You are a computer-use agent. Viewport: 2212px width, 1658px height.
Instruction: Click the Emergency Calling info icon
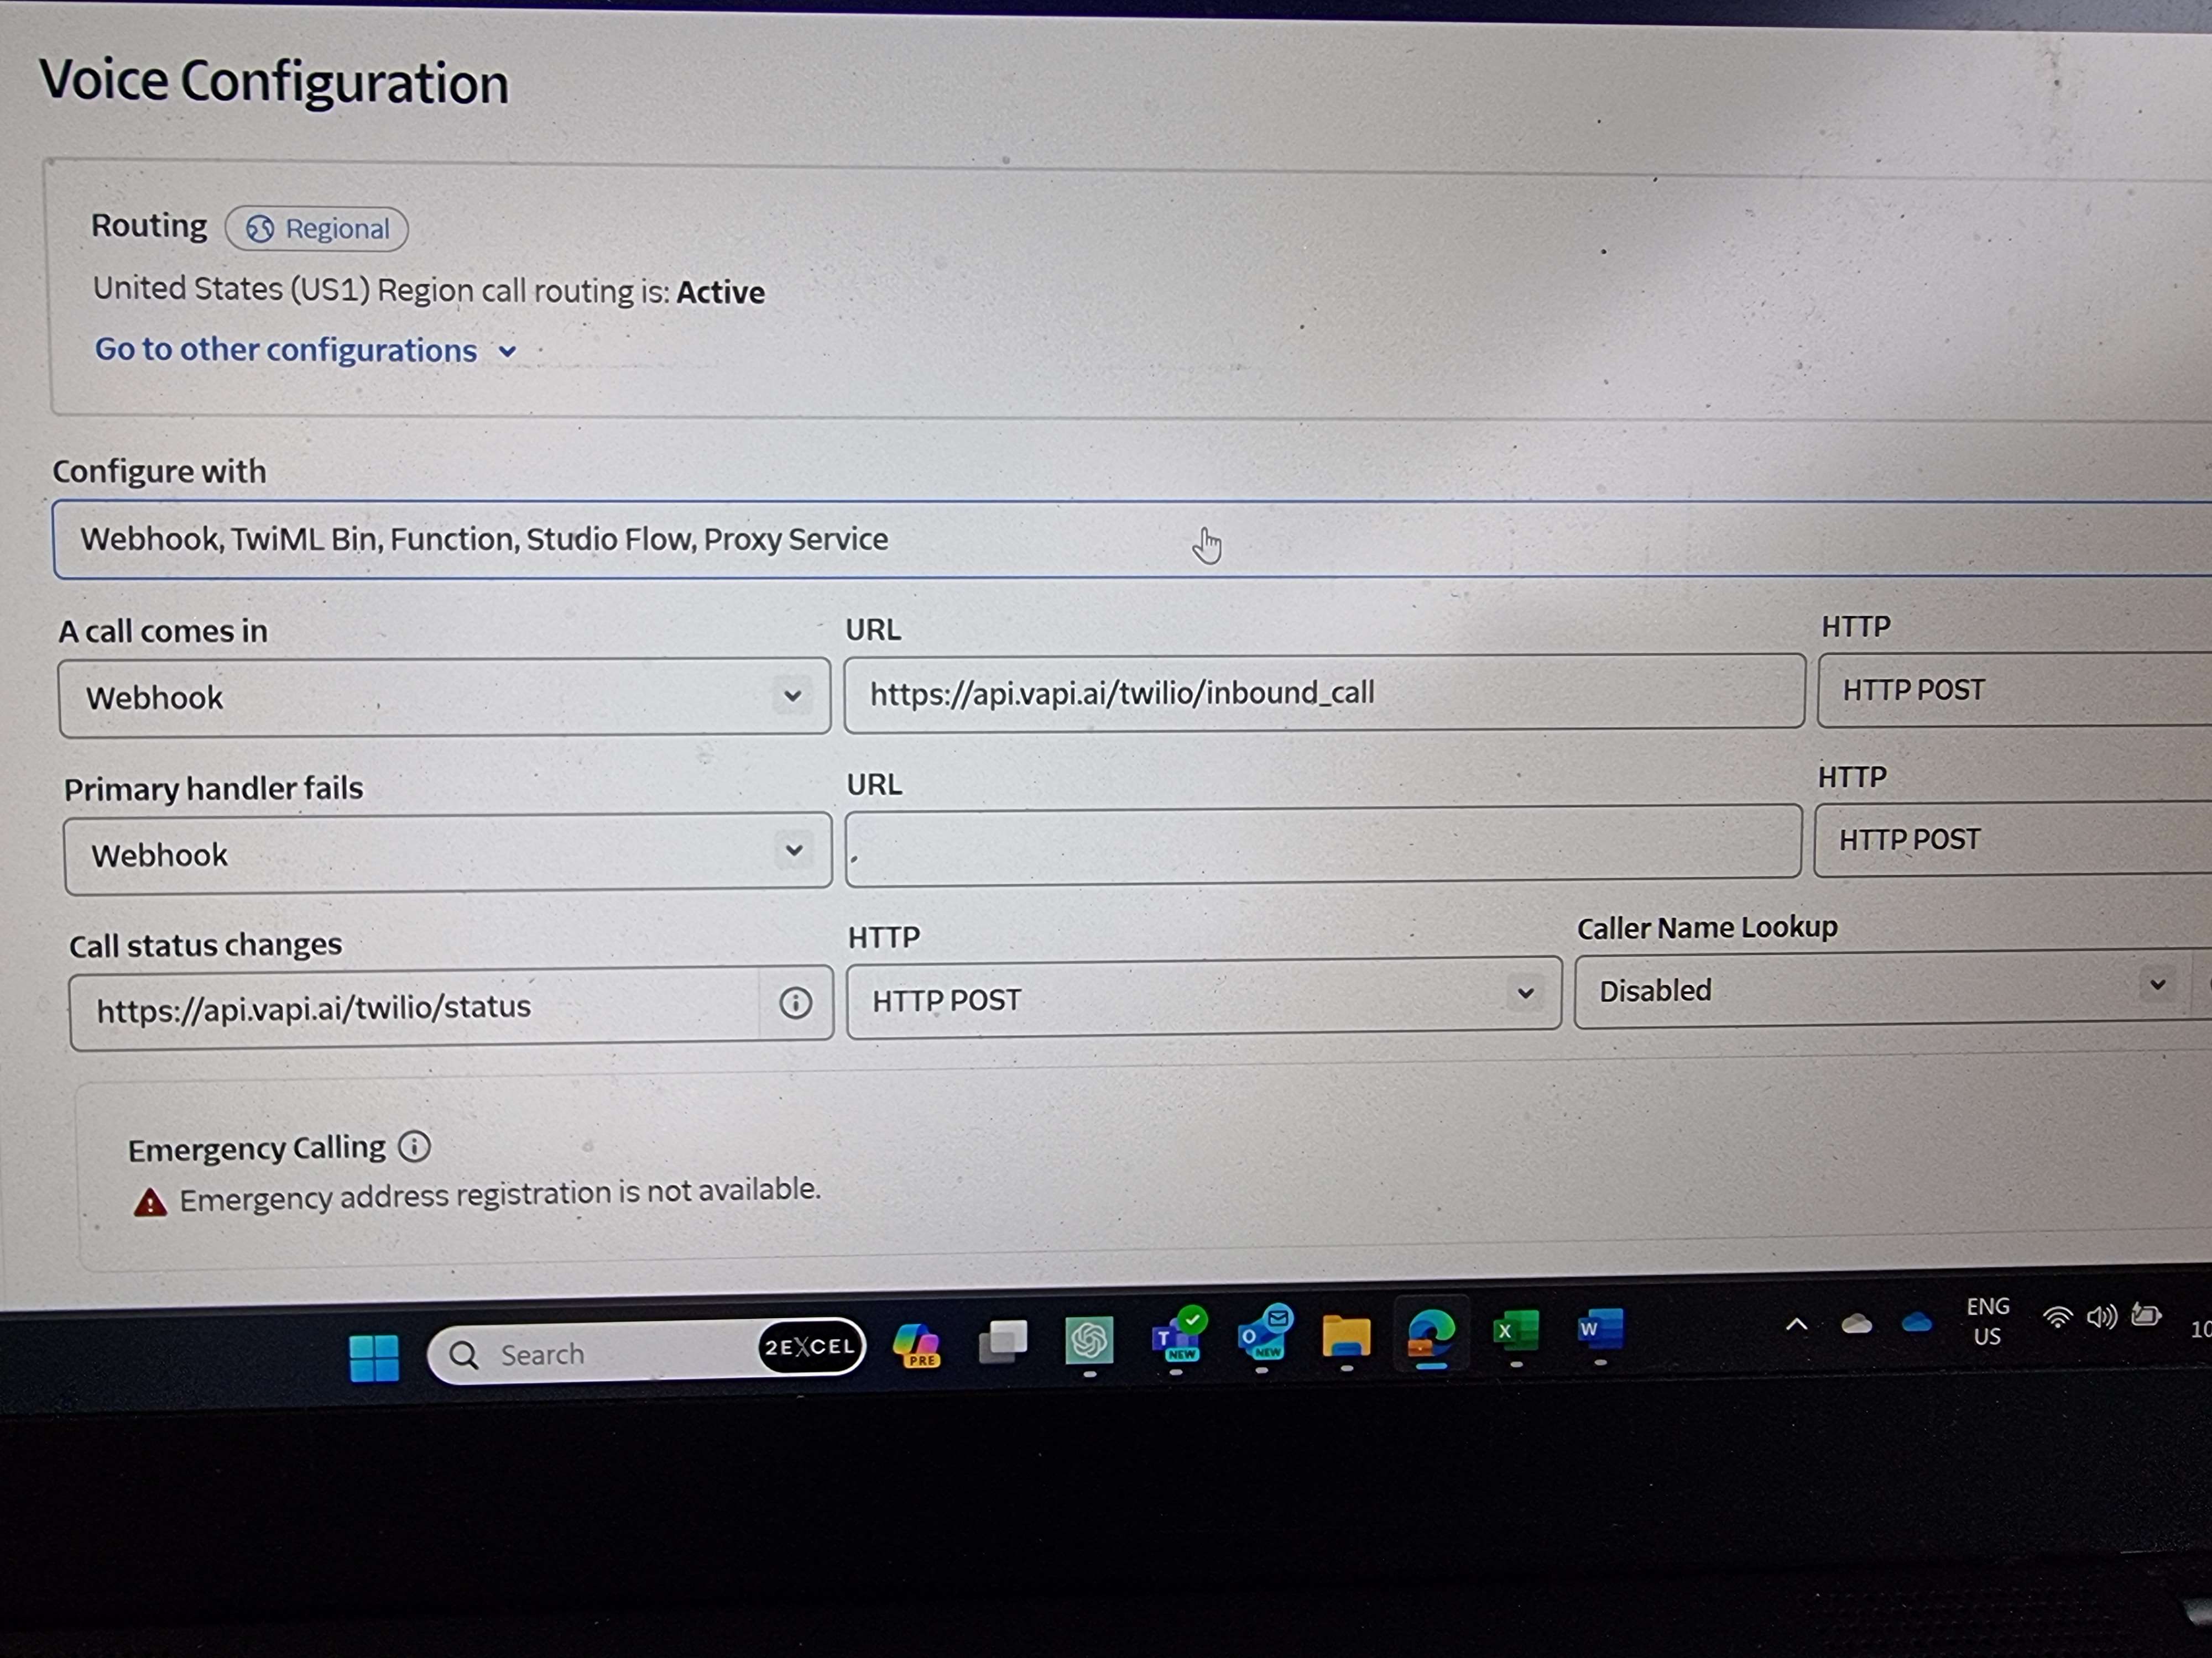tap(414, 1145)
